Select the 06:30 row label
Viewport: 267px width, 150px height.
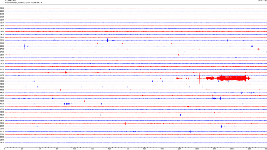[x=2, y=46]
